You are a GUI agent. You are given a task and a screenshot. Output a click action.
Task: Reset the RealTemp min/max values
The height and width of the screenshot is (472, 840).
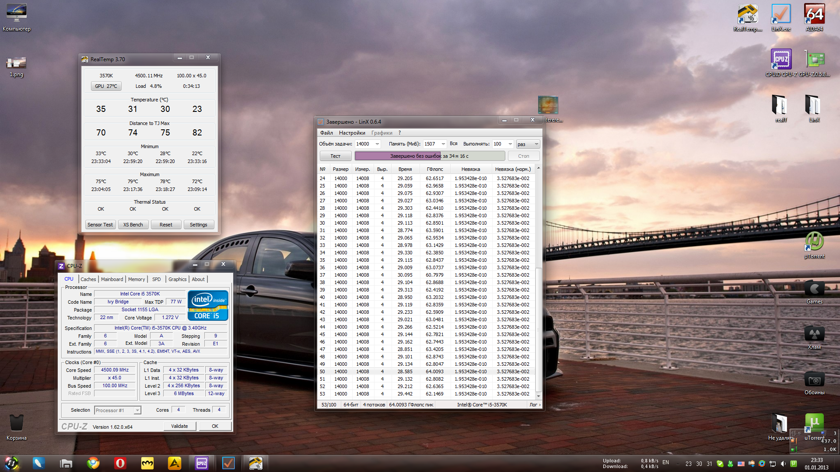[166, 225]
